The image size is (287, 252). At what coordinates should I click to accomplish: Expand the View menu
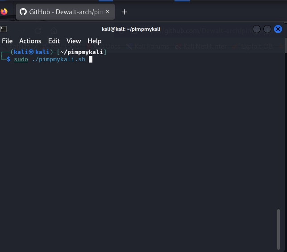pyautogui.click(x=74, y=41)
